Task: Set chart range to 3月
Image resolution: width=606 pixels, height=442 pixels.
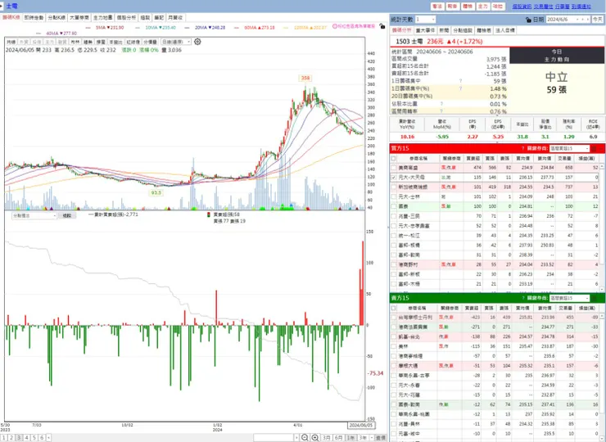Action: tap(327, 438)
